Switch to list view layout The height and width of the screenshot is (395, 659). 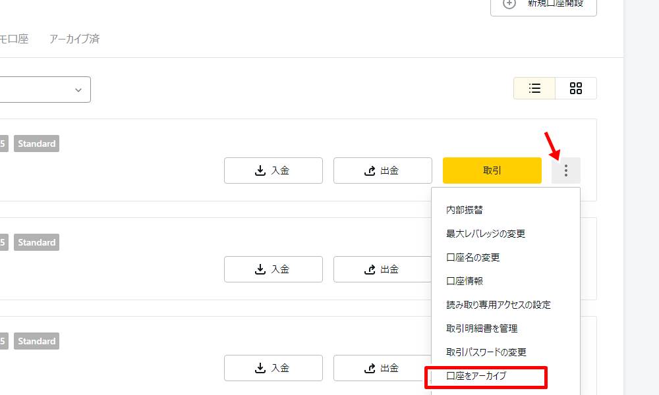click(x=534, y=88)
